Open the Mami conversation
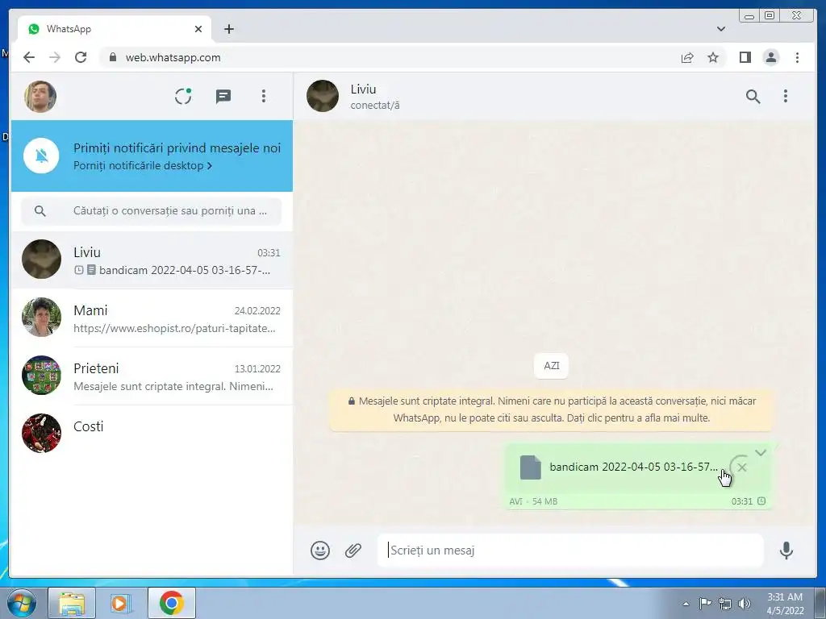The width and height of the screenshot is (826, 619). point(152,318)
